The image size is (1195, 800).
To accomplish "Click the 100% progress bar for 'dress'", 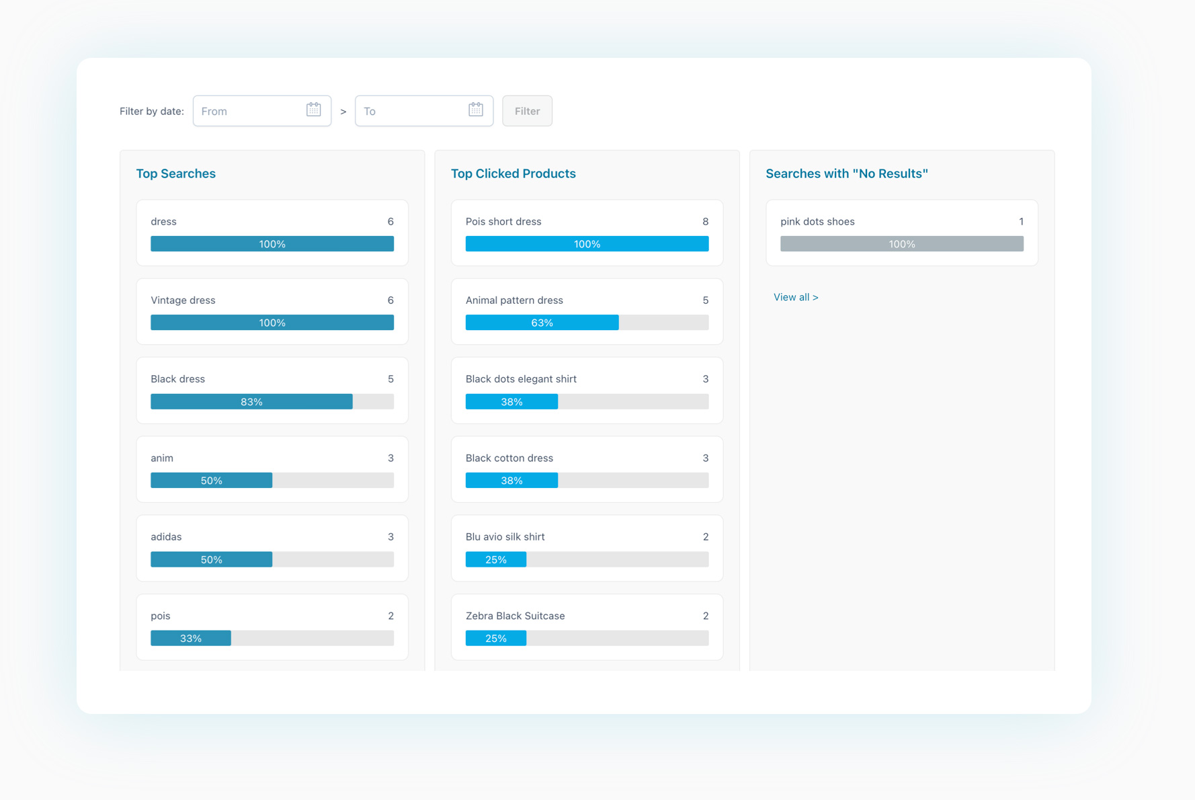I will (272, 243).
